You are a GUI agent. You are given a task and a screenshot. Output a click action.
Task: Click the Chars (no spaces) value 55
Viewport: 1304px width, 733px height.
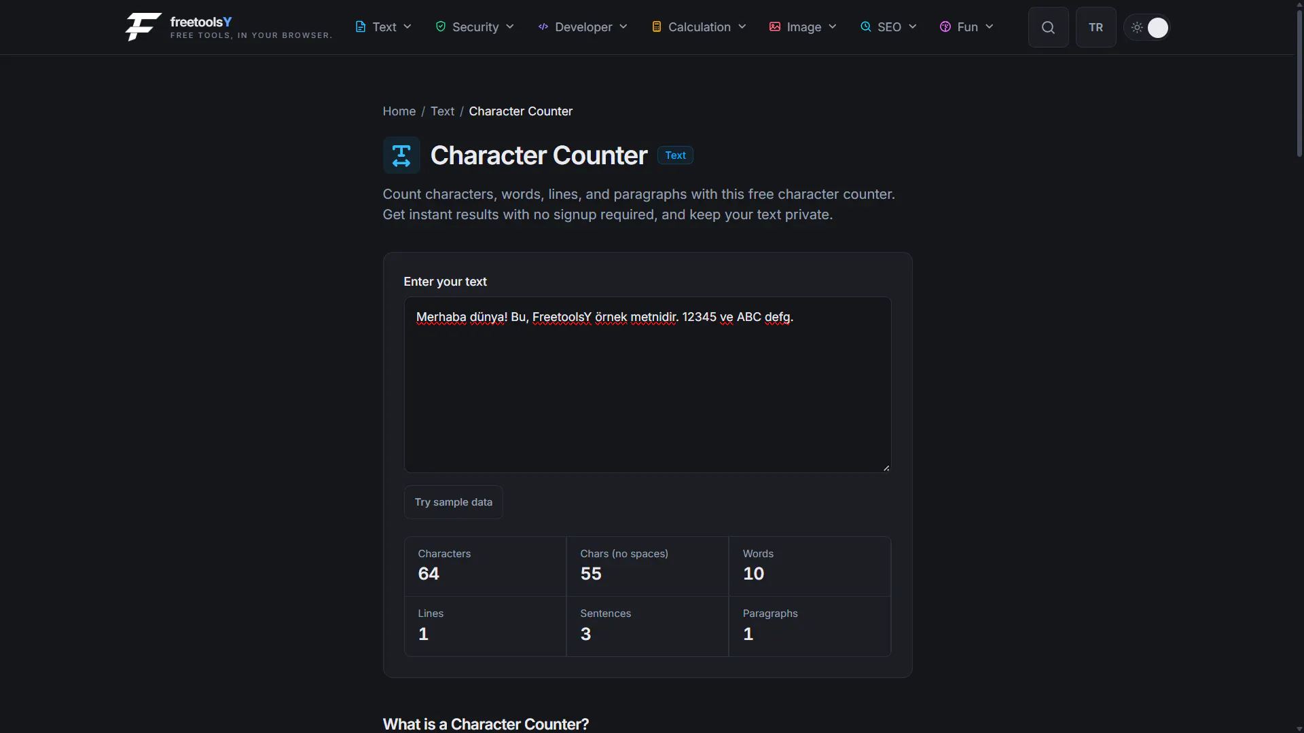(591, 574)
